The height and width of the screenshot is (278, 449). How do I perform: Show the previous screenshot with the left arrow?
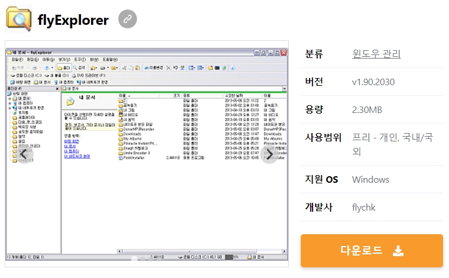(24, 155)
